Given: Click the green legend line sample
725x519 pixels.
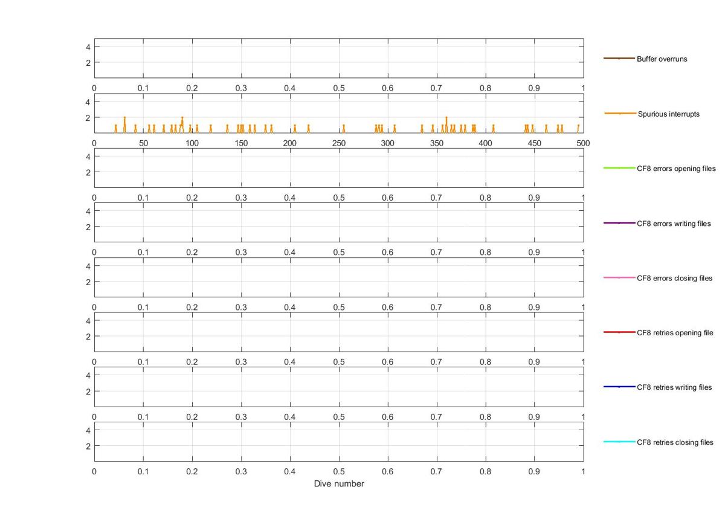Looking at the screenshot, I should (619, 168).
